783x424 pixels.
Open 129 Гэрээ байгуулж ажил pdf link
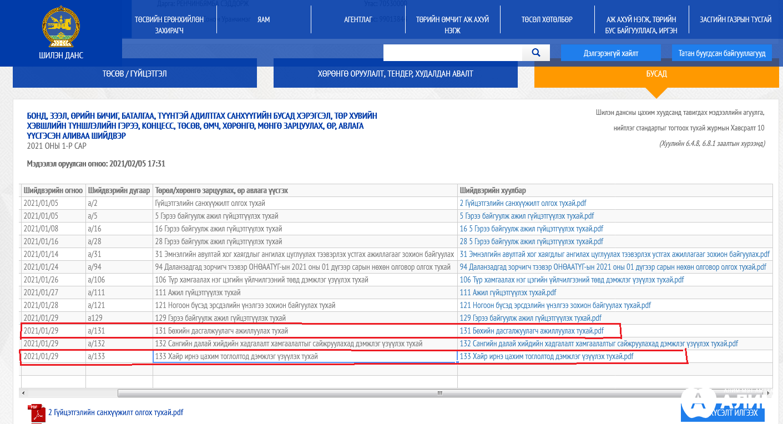point(531,318)
